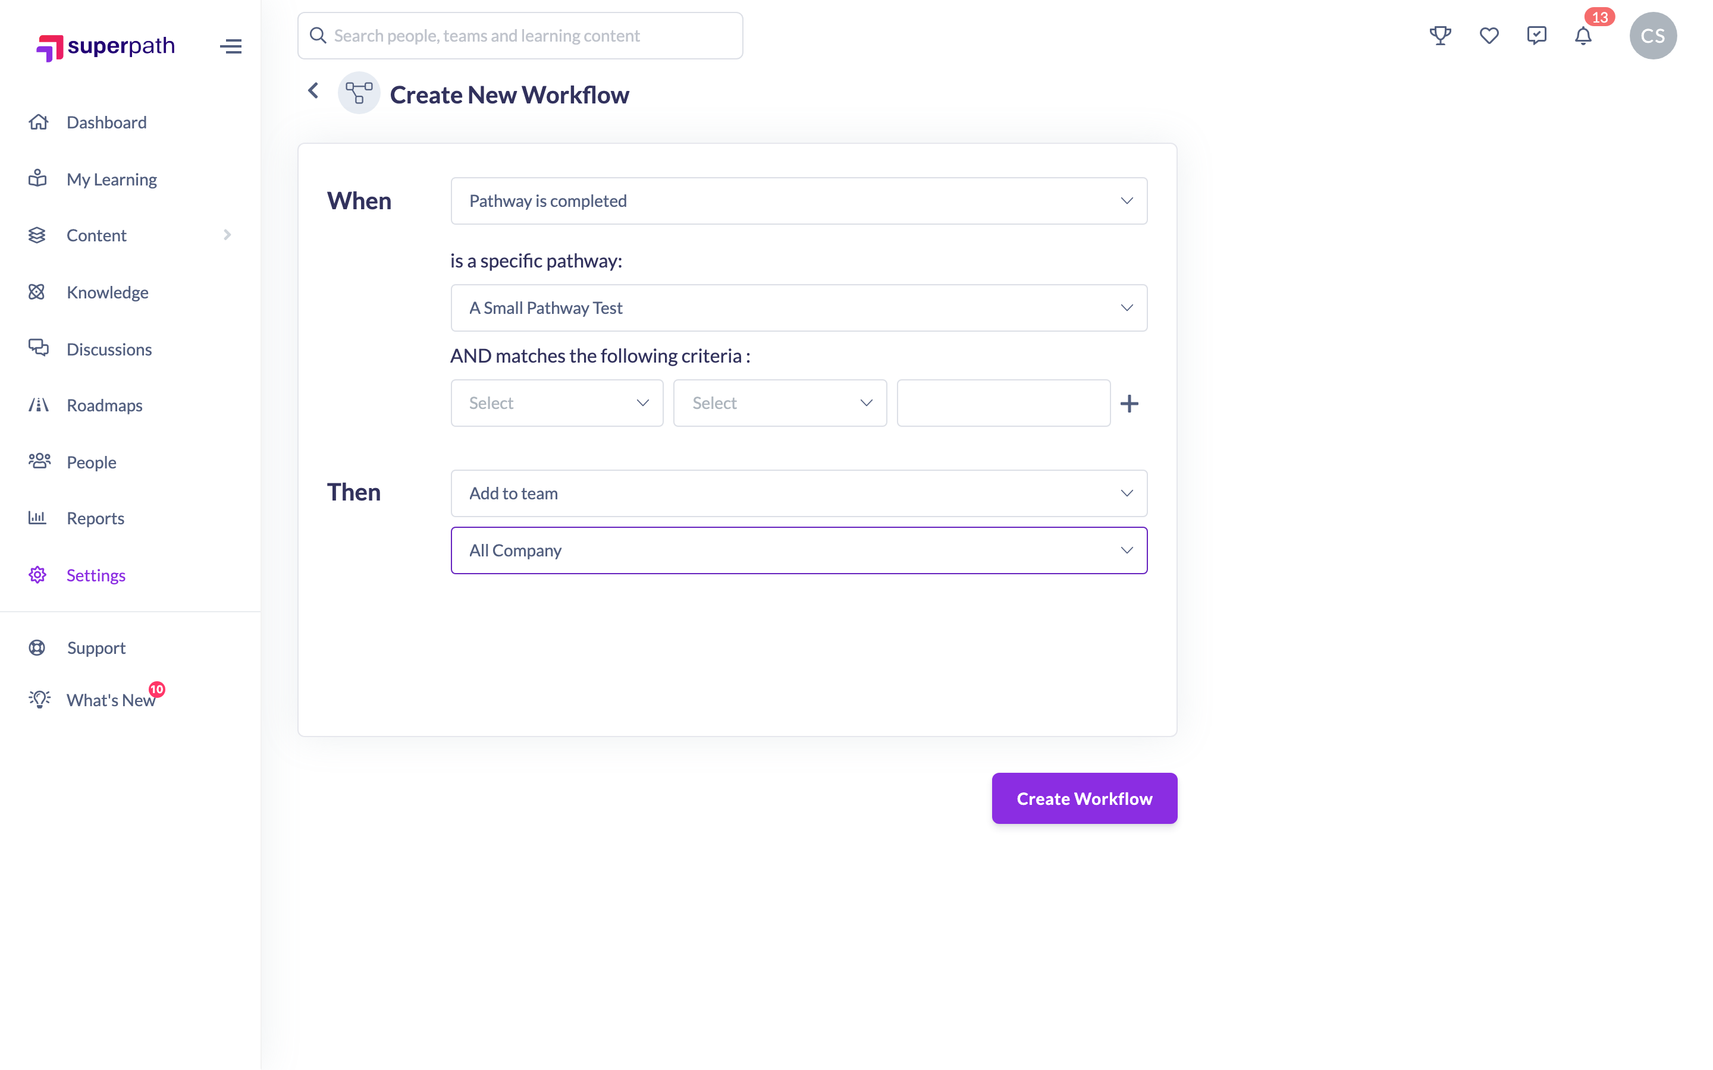Image resolution: width=1713 pixels, height=1070 pixels.
Task: Open the 'A Small Pathway Test' dropdown
Action: [x=798, y=308]
